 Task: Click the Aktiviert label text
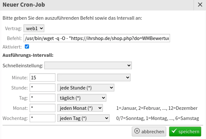click(12, 47)
